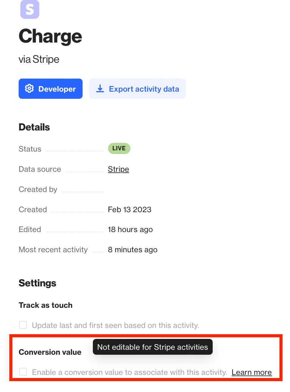Select the Details section heading

coord(34,127)
